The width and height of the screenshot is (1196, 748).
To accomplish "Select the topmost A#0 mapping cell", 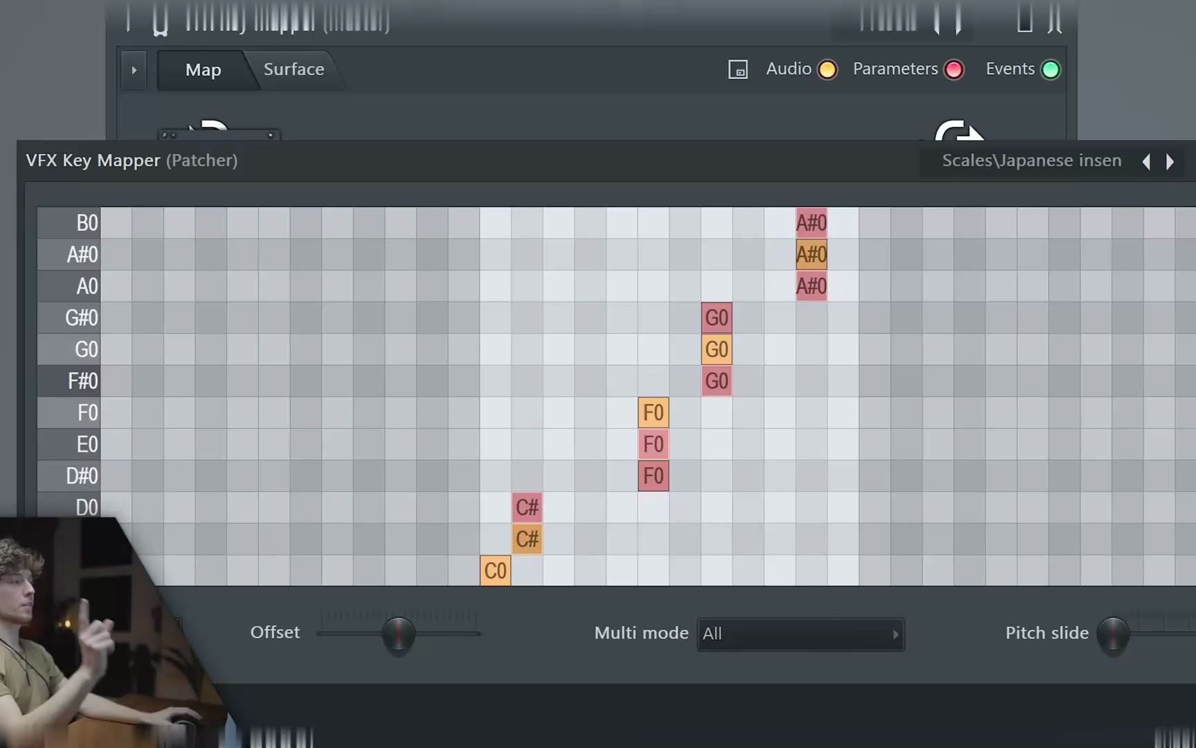I will click(810, 222).
